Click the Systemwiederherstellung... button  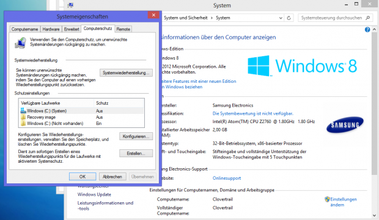pos(126,73)
